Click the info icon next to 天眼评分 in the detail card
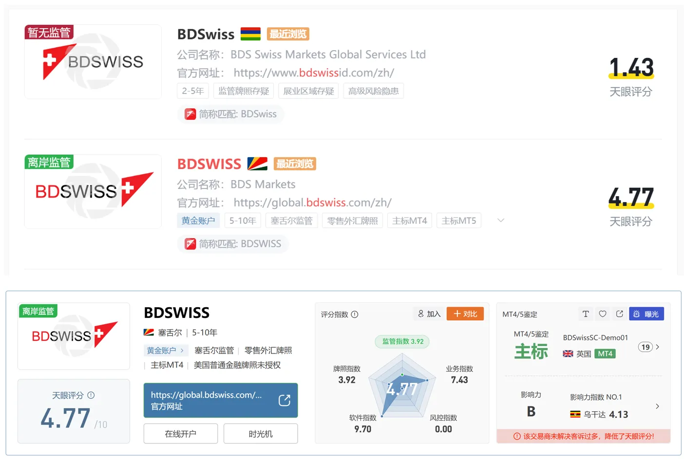The height and width of the screenshot is (459, 684). 91,395
